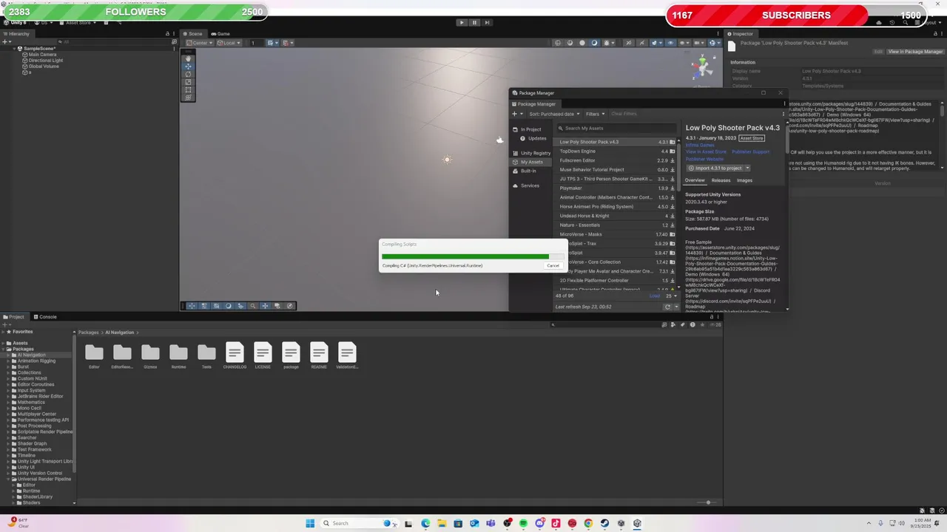Select Main Camera in Hierarchy

[42, 55]
